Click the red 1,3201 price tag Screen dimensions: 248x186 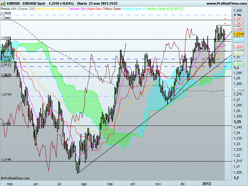238,46
